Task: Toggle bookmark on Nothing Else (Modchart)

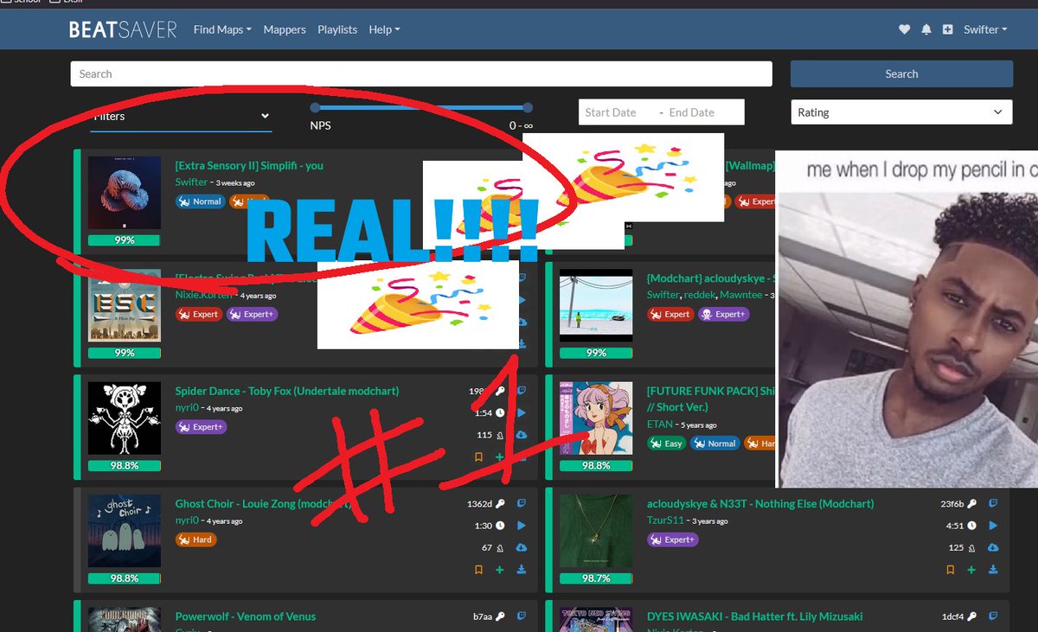Action: tap(950, 570)
